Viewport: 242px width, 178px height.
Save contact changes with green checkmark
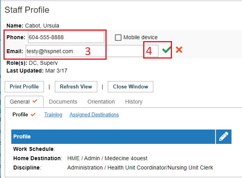[x=167, y=50]
